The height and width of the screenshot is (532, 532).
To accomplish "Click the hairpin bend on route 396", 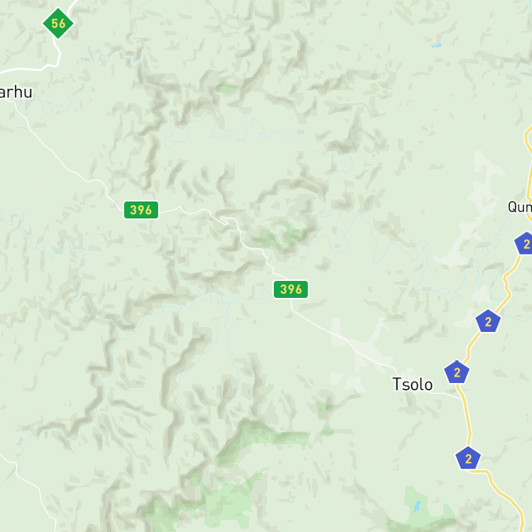I will (x=224, y=220).
